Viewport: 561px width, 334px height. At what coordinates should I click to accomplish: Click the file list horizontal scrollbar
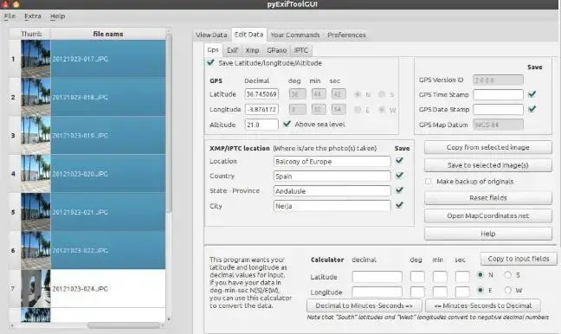[x=124, y=325]
